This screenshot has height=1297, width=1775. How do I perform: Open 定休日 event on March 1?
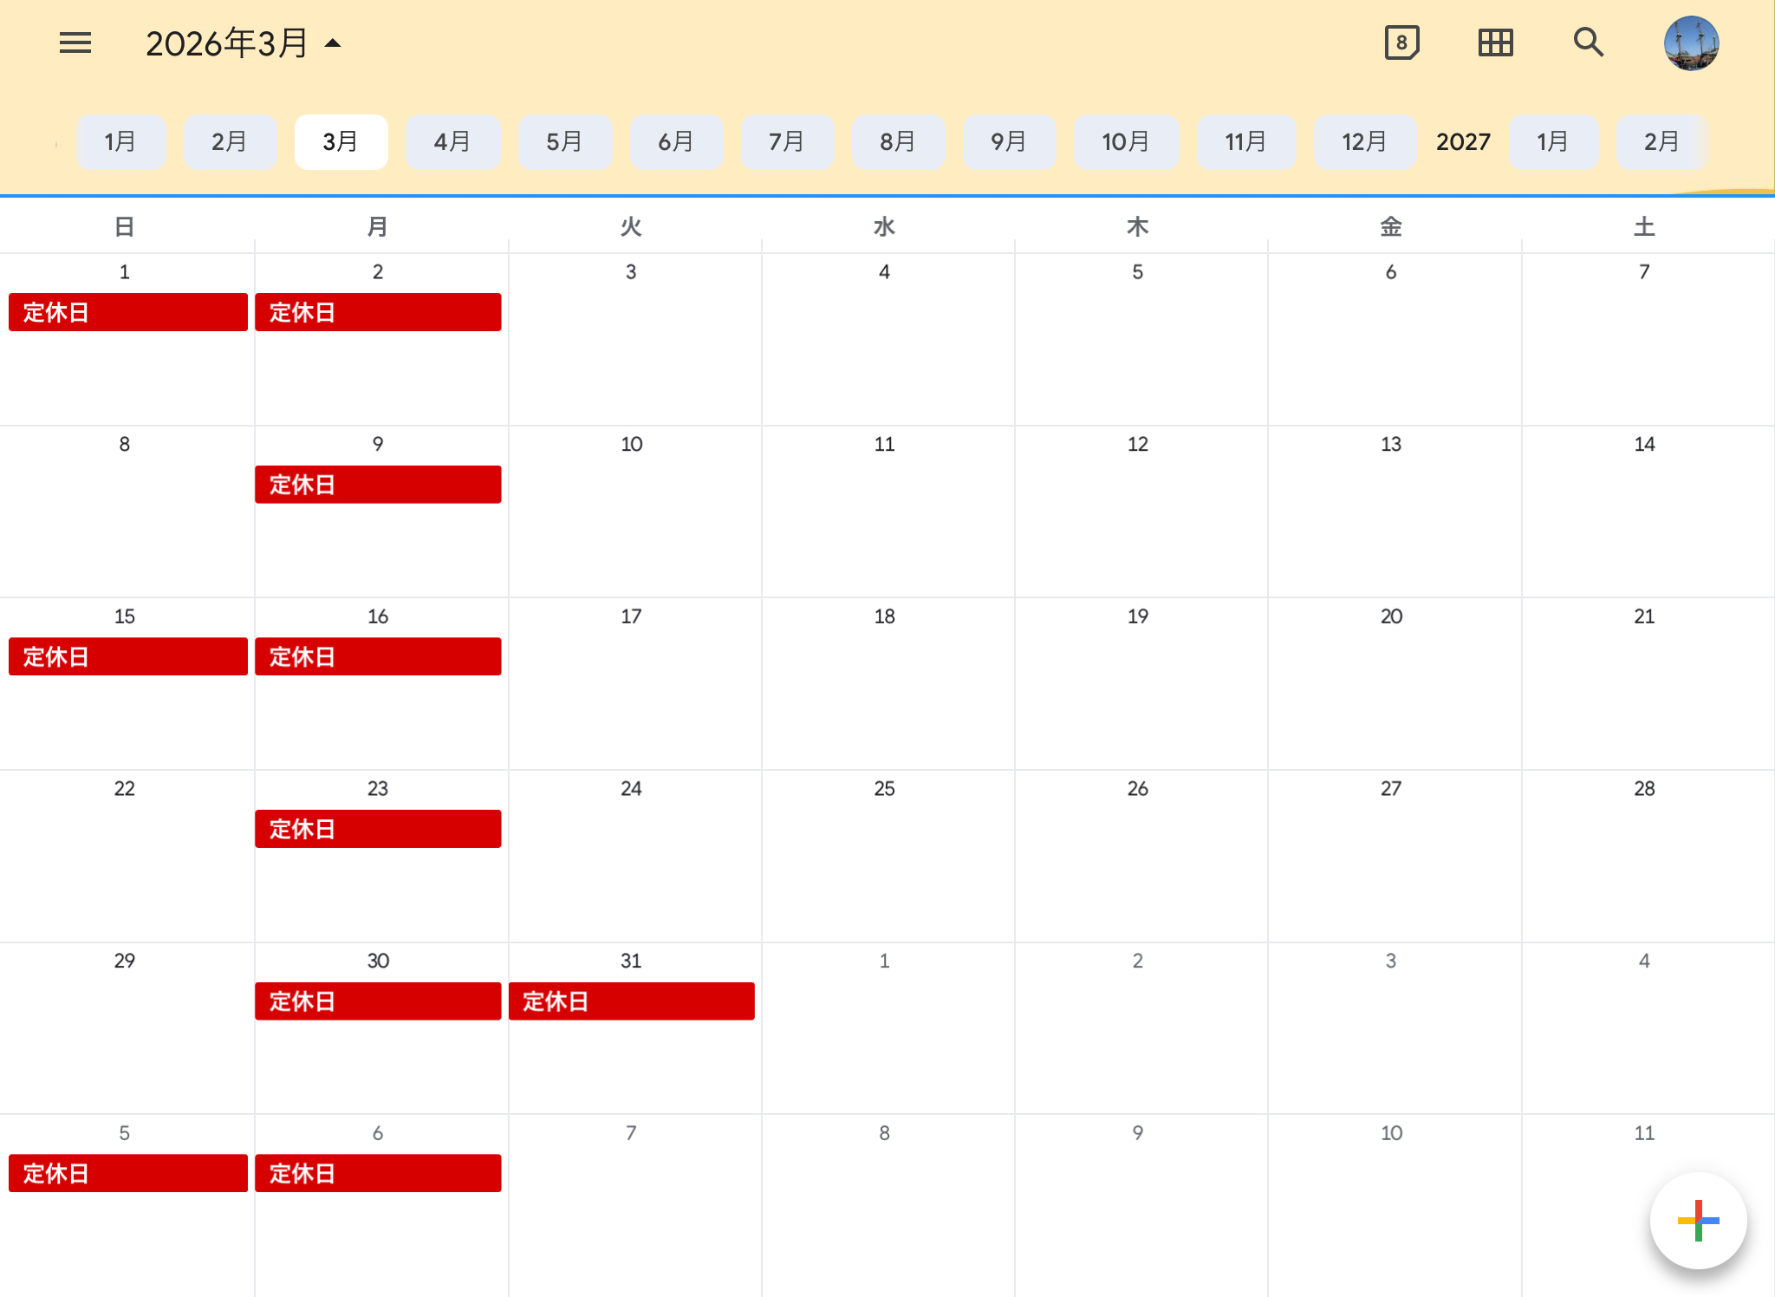coord(127,312)
